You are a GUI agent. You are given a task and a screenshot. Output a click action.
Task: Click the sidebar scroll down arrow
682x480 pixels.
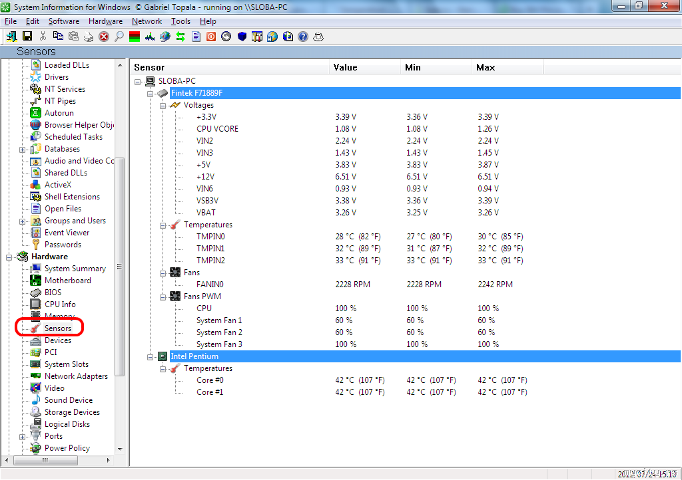click(x=120, y=449)
